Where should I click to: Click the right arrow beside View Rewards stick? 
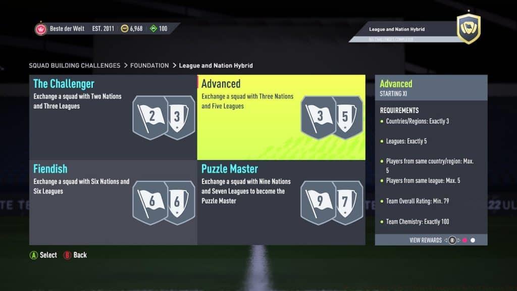[458, 240]
